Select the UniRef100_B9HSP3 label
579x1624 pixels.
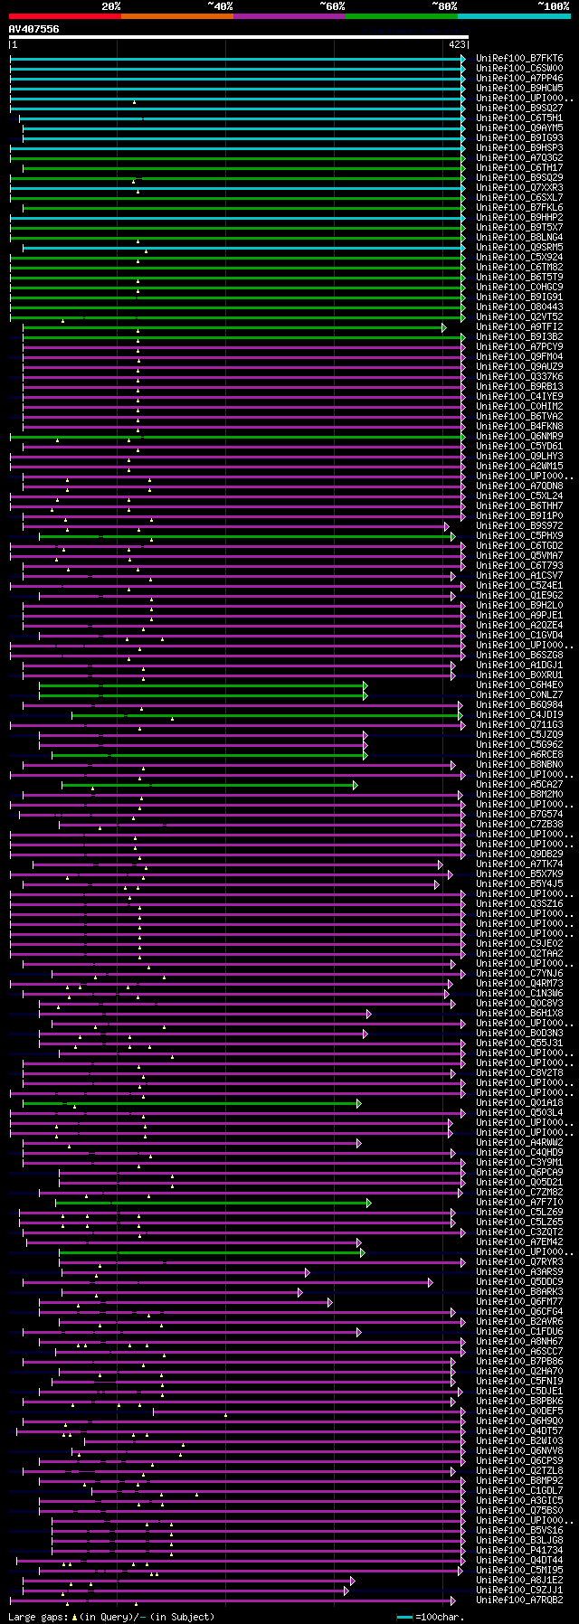tap(519, 147)
